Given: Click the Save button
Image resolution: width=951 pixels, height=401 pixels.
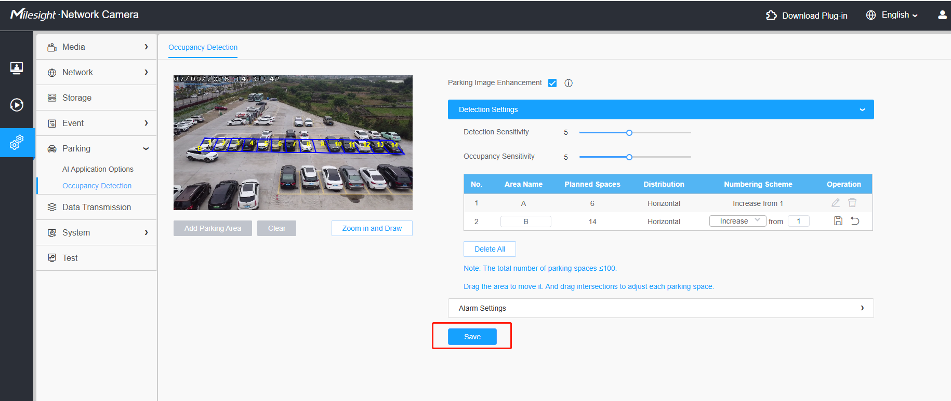Looking at the screenshot, I should click(x=472, y=337).
